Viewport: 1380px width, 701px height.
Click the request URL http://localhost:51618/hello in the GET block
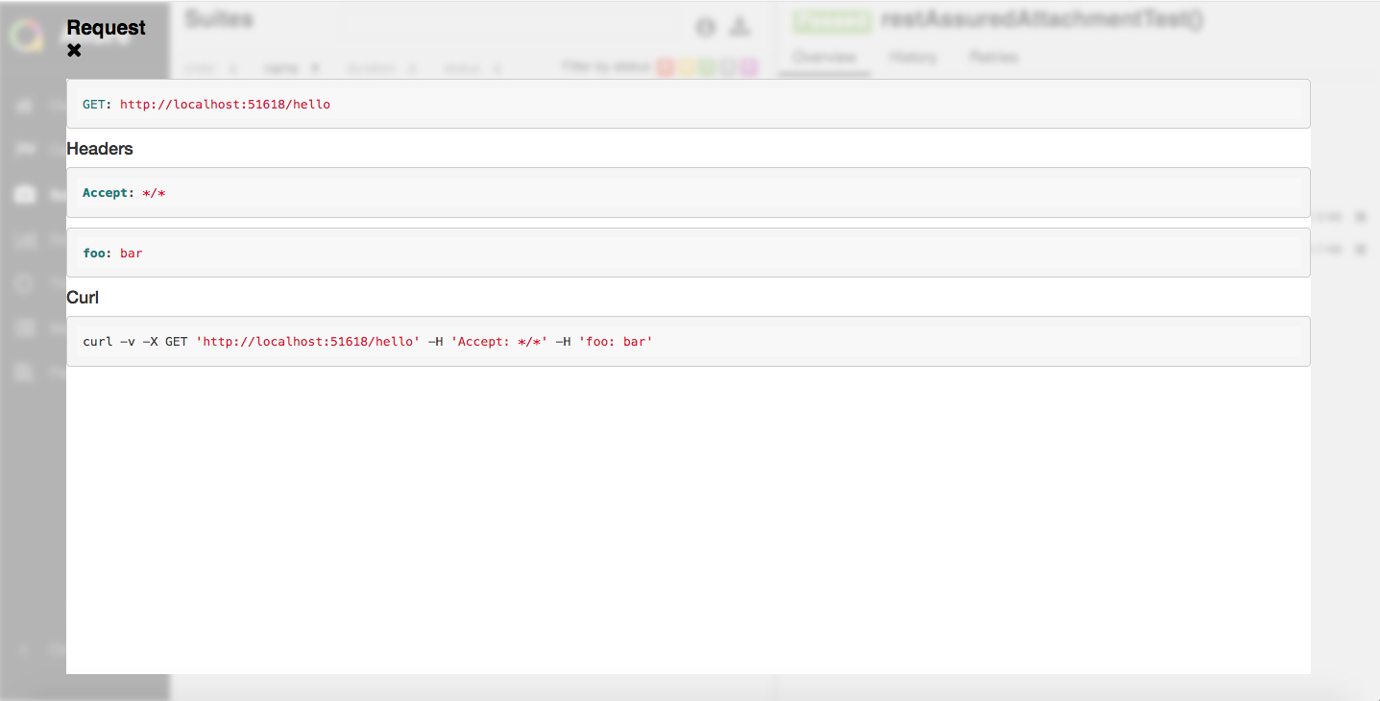click(225, 104)
